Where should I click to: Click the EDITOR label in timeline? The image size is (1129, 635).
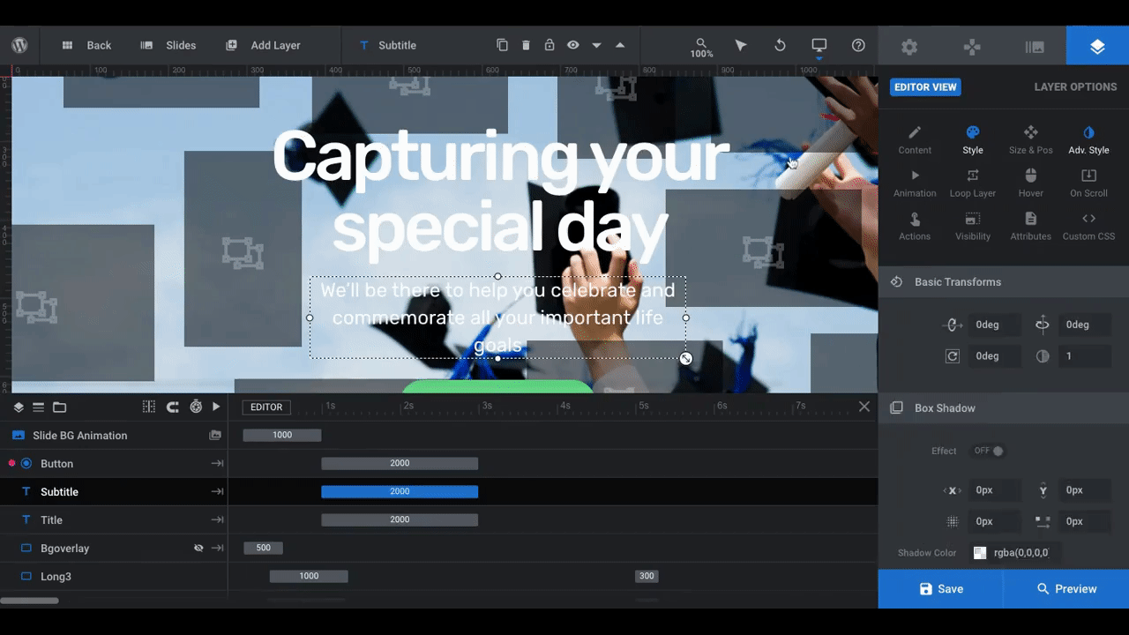coord(266,407)
